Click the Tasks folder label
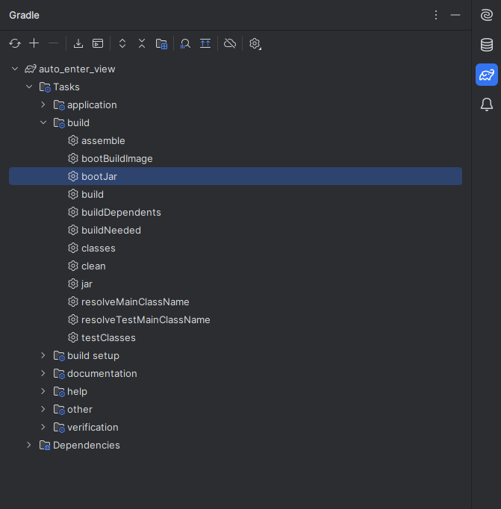The width and height of the screenshot is (501, 509). coord(66,87)
